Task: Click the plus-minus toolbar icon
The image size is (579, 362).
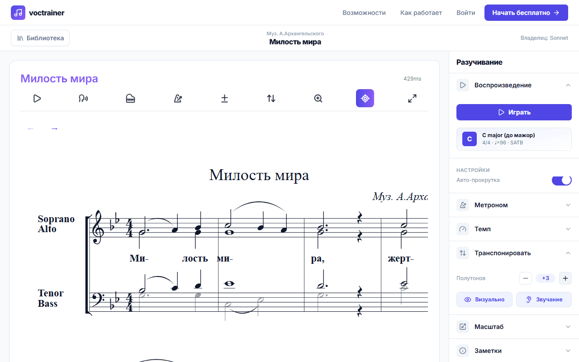Action: click(x=224, y=98)
